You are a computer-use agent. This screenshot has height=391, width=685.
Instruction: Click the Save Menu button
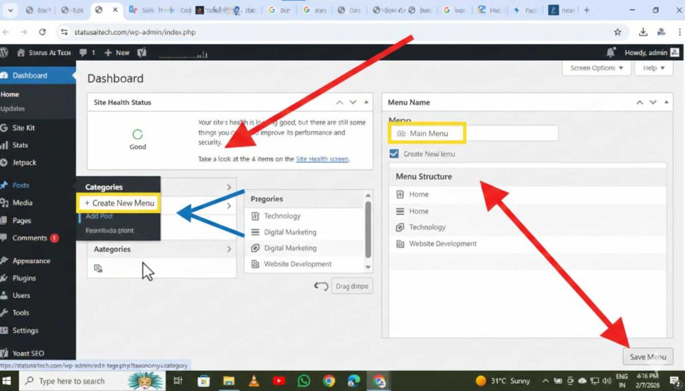[647, 356]
